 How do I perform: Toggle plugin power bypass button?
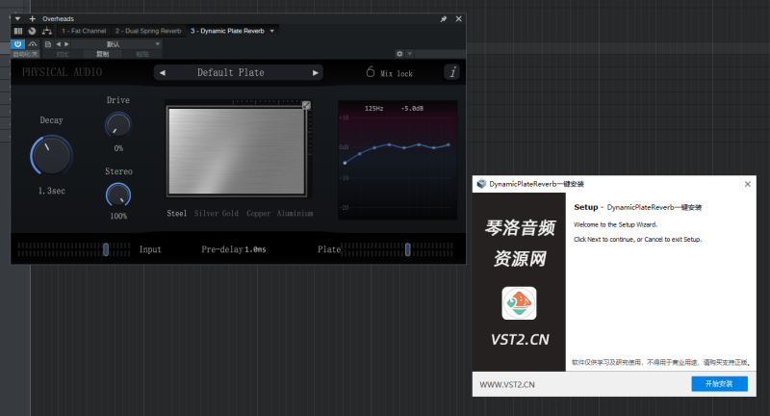pyautogui.click(x=17, y=43)
